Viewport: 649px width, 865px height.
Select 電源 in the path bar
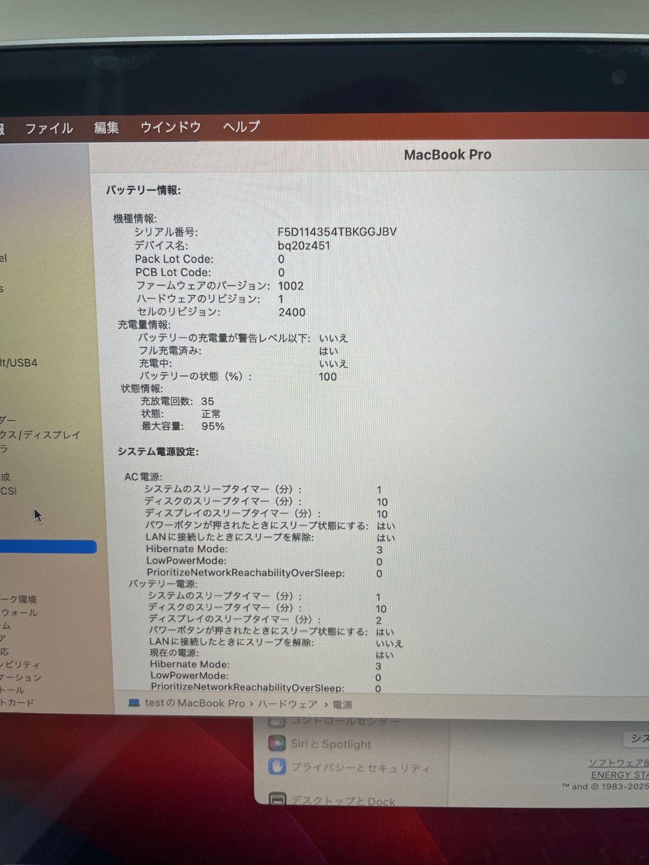342,704
